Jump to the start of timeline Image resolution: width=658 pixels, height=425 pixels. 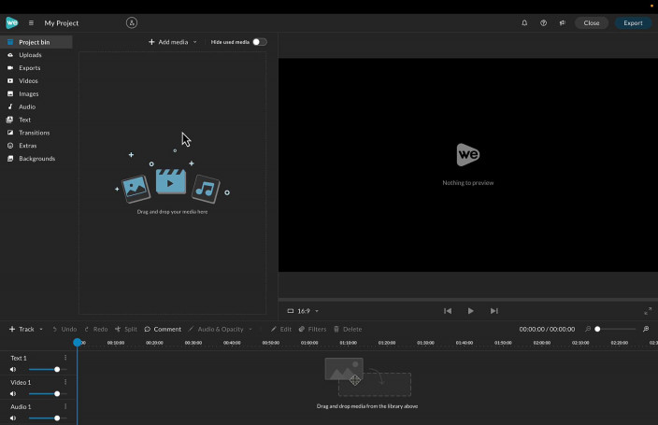tap(448, 311)
